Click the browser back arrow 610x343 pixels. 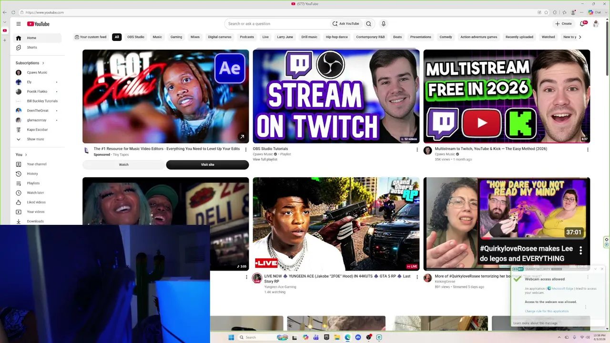tap(5, 12)
